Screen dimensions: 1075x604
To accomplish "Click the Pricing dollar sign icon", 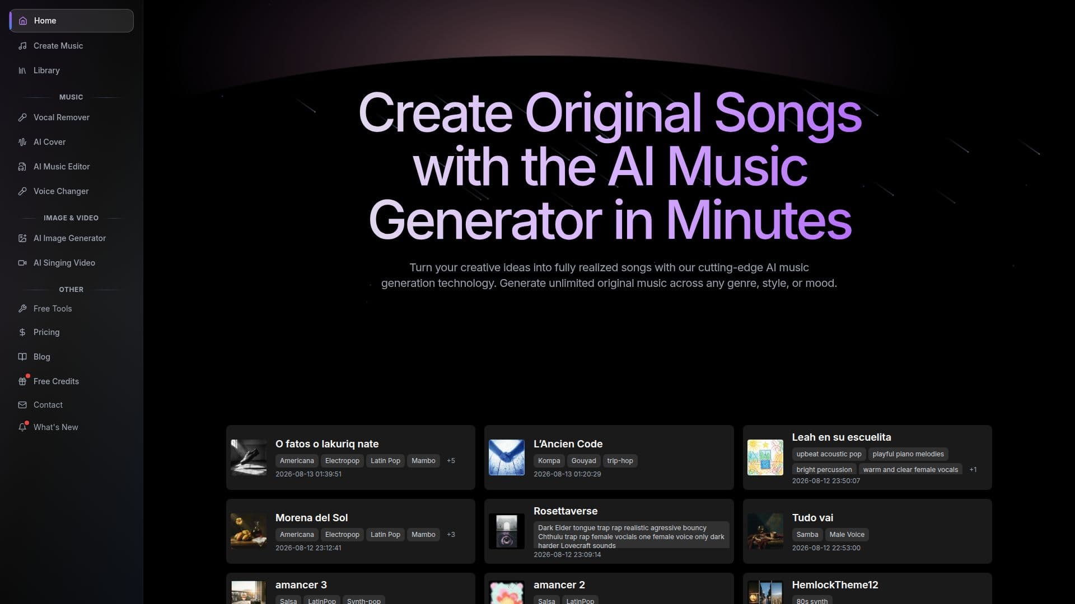I will [x=22, y=332].
